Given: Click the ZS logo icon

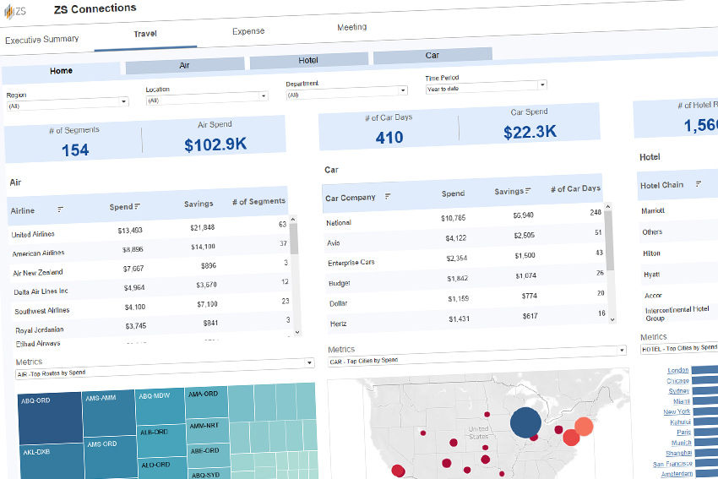Looking at the screenshot, I should click(14, 11).
